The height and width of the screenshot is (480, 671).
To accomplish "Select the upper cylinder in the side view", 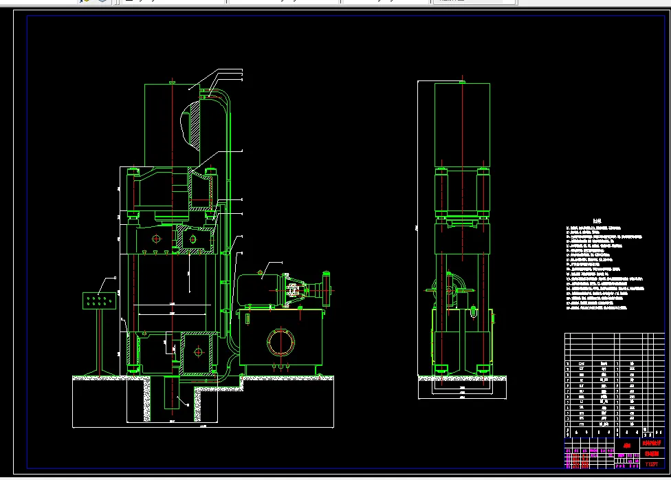I will click(x=462, y=125).
